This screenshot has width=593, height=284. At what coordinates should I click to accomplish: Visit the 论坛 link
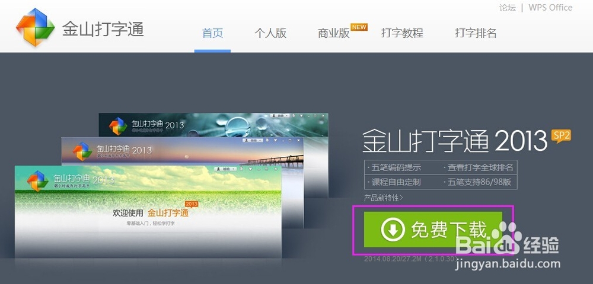coord(508,8)
